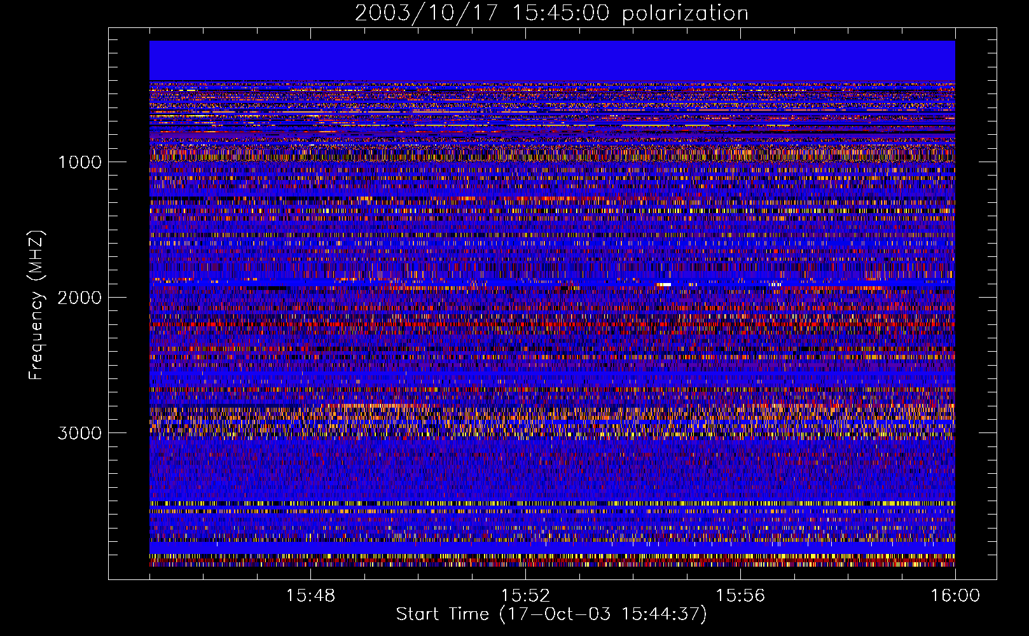Click the 'Frequency (MHZ)' y-axis label
Image resolution: width=1029 pixels, height=636 pixels.
36,305
